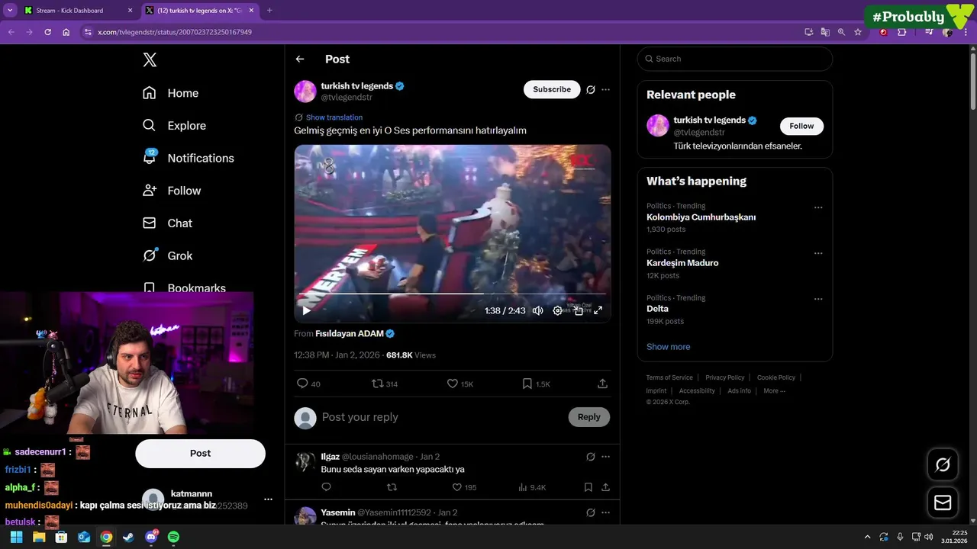This screenshot has width=977, height=549.
Task: Expand the footer More menu
Action: tap(774, 390)
